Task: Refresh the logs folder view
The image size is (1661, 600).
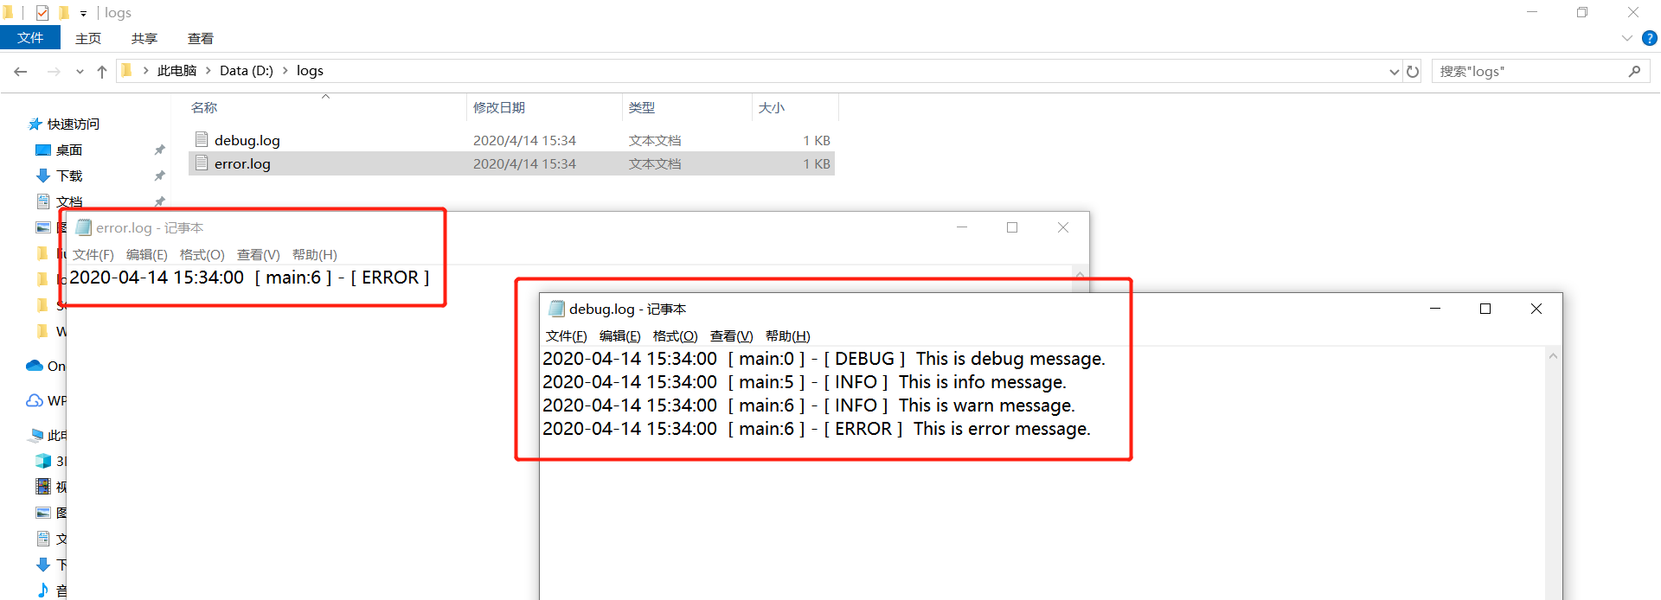Action: (x=1413, y=72)
